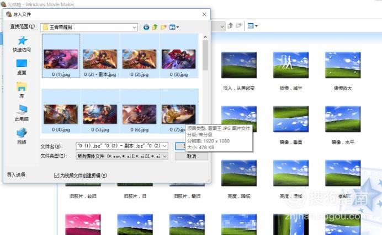Click the file list vertical scrollbar thumb
Screen dimensions: 382x235
tap(205, 56)
